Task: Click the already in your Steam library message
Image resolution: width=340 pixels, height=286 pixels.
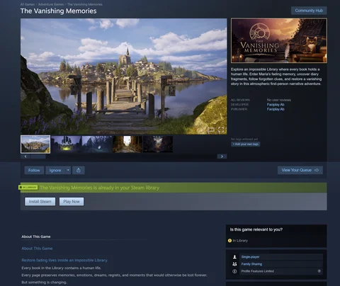Action: (99, 188)
